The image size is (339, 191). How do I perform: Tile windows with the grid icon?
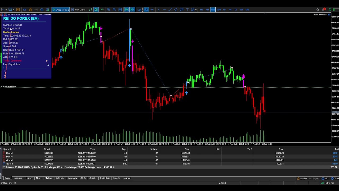coord(120,10)
